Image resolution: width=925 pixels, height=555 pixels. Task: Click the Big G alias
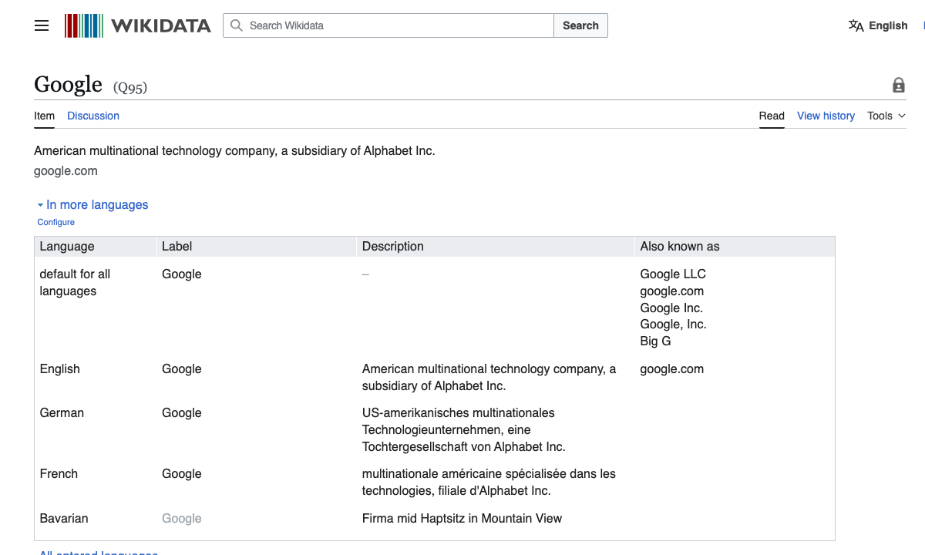click(x=655, y=341)
